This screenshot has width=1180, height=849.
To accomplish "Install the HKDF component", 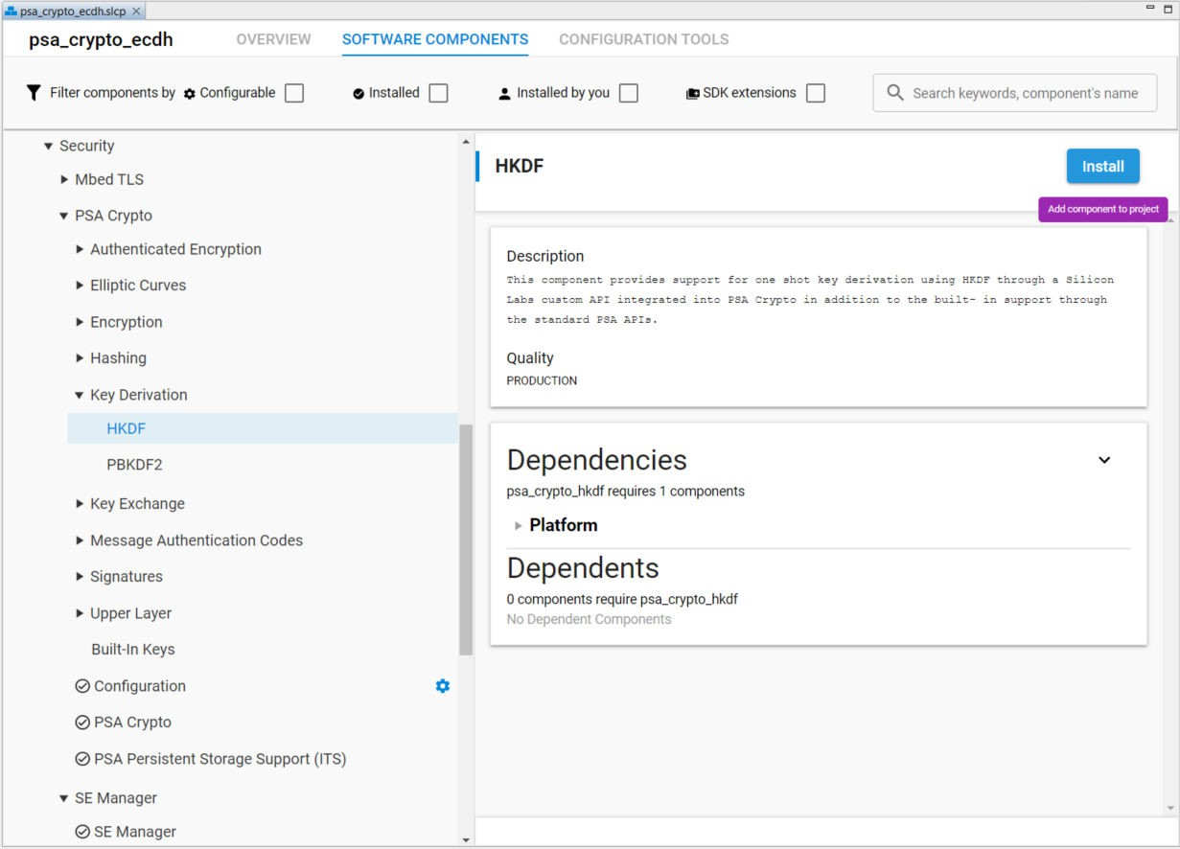I will (1102, 165).
